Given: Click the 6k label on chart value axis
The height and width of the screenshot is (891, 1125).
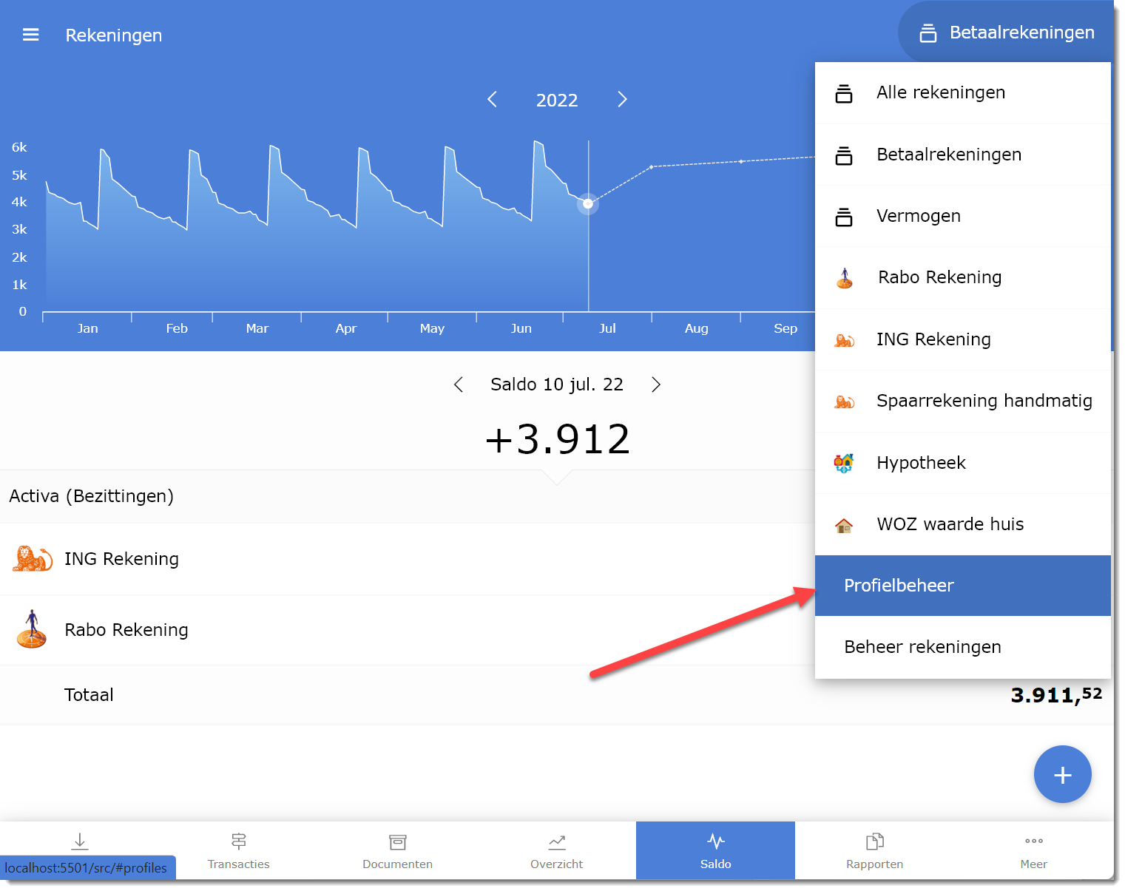Looking at the screenshot, I should 19,147.
